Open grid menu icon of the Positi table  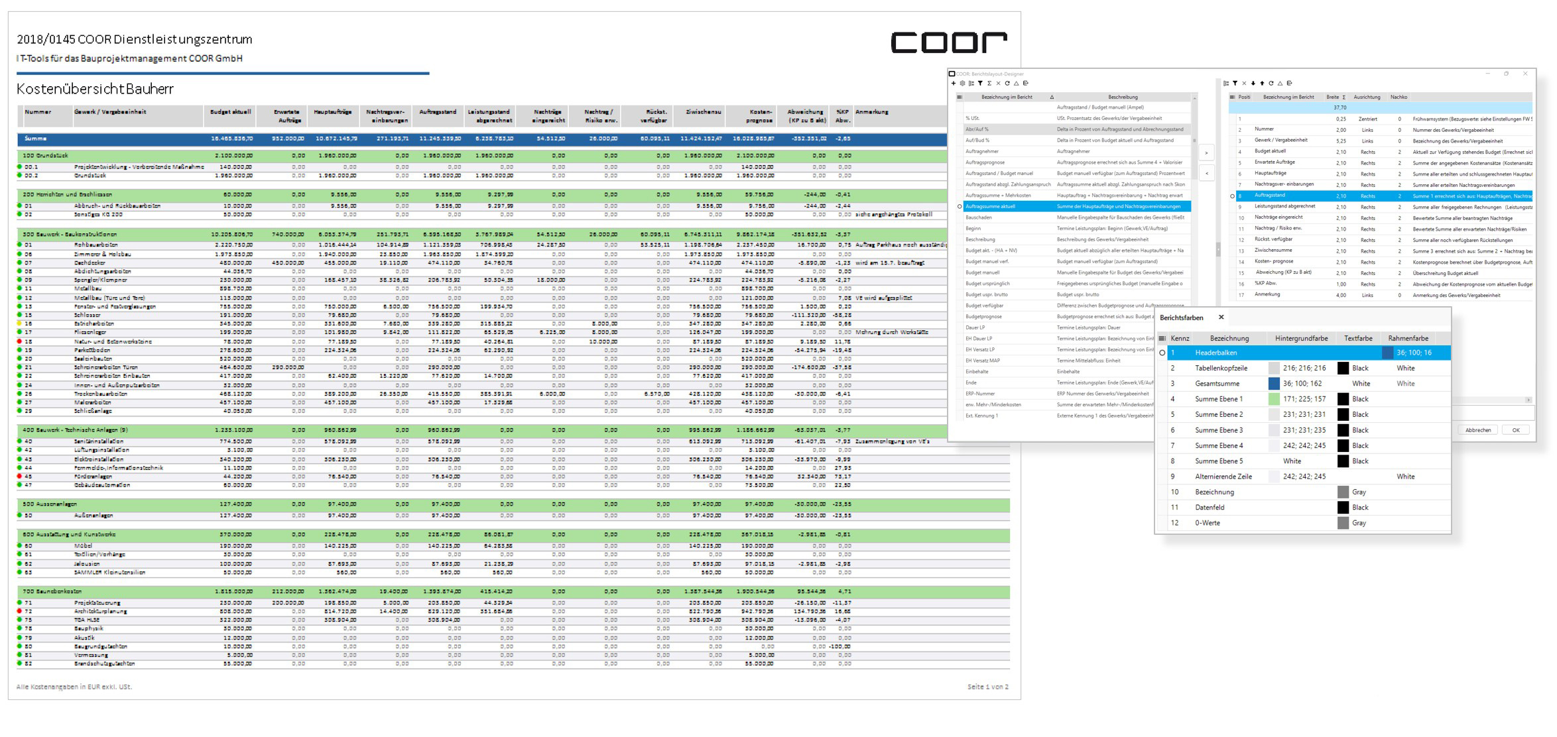pyautogui.click(x=1232, y=97)
